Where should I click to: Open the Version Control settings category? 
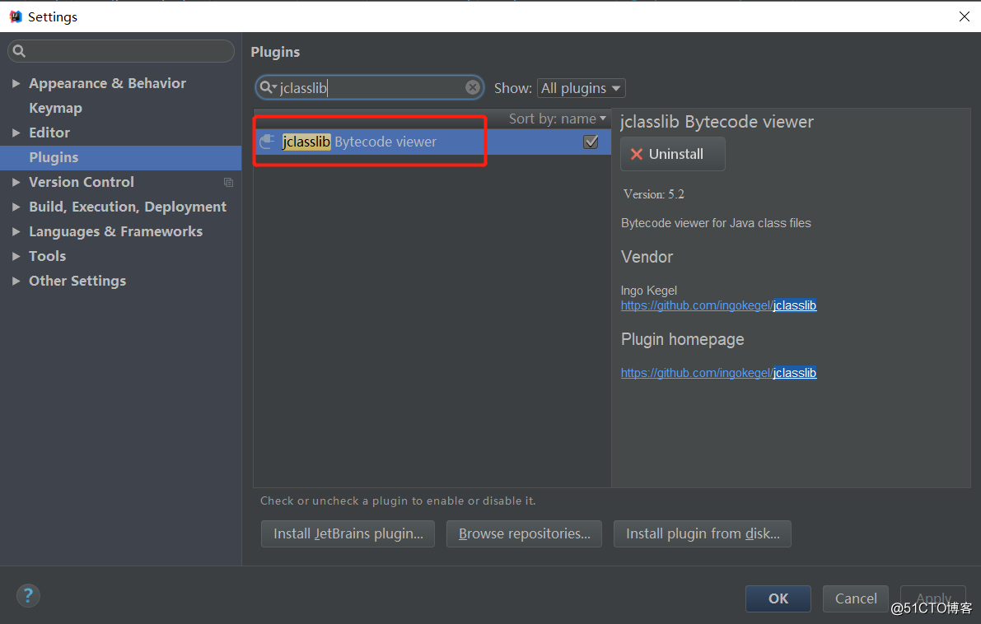point(82,182)
